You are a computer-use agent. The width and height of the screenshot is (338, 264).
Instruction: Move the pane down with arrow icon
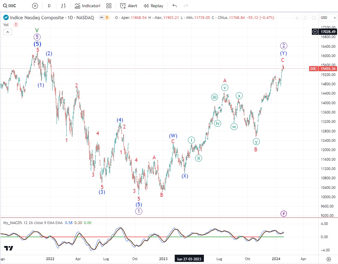297,18
